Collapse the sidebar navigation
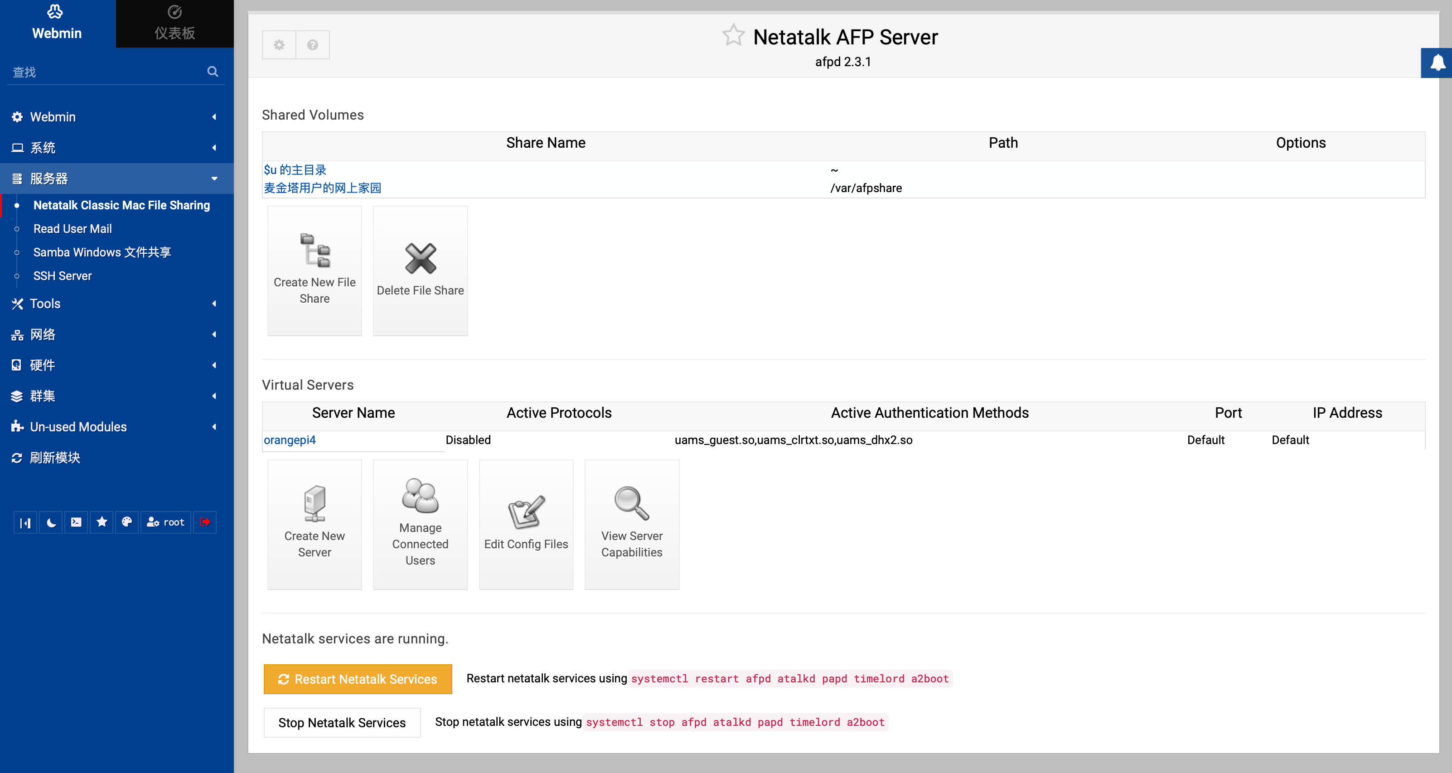This screenshot has width=1452, height=773. (x=25, y=522)
